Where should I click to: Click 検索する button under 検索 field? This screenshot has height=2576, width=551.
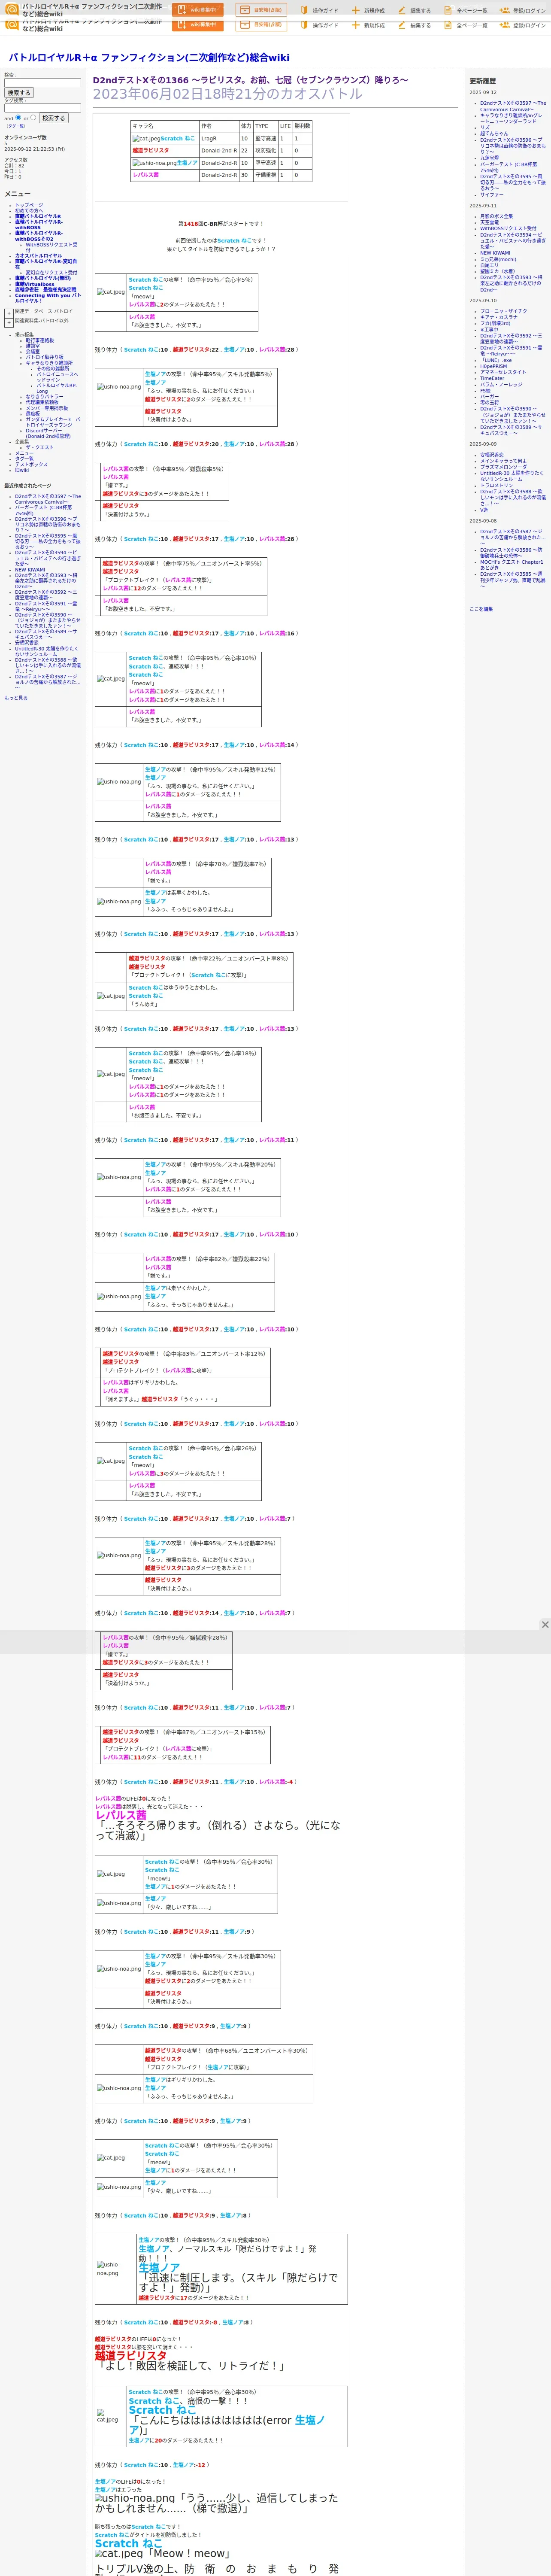click(x=19, y=93)
